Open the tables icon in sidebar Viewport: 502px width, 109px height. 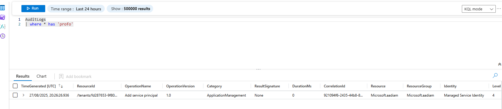point(2,8)
